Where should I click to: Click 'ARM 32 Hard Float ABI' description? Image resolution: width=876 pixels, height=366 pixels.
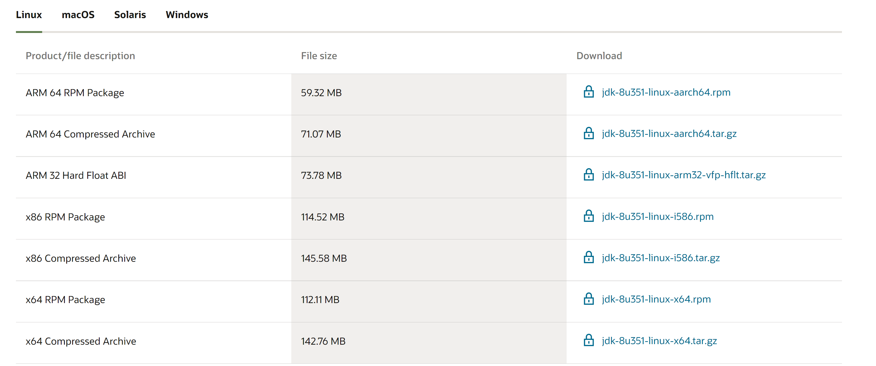click(76, 175)
